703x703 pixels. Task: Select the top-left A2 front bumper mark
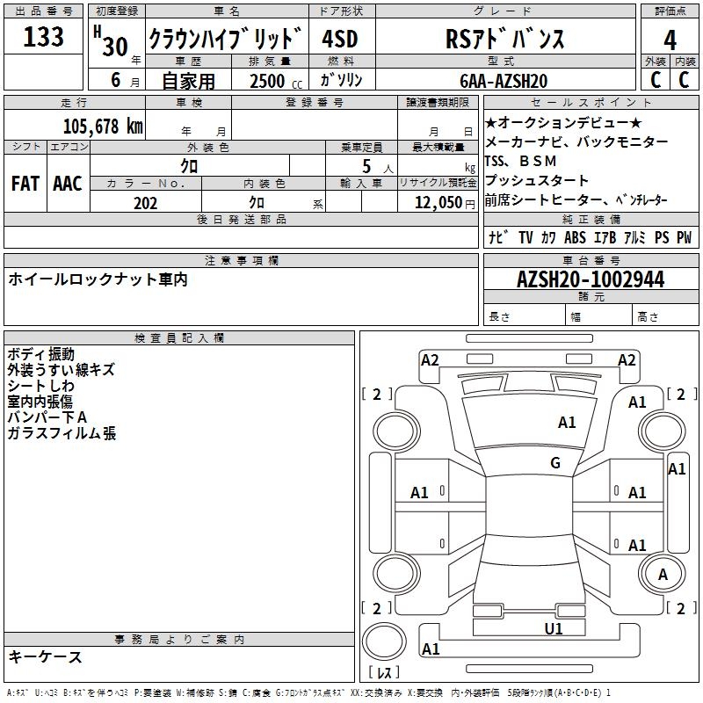[430, 359]
